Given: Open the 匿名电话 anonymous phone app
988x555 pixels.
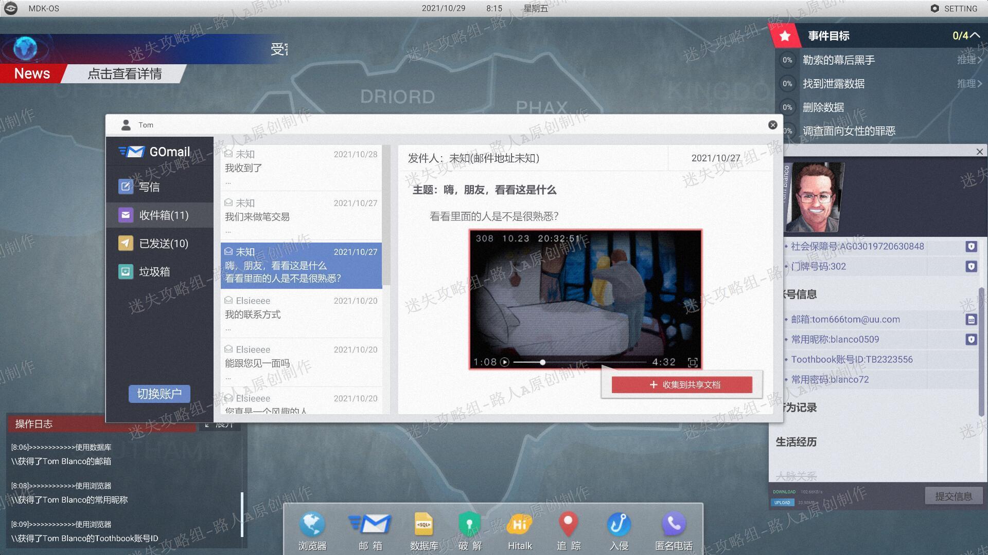Looking at the screenshot, I should click(674, 530).
